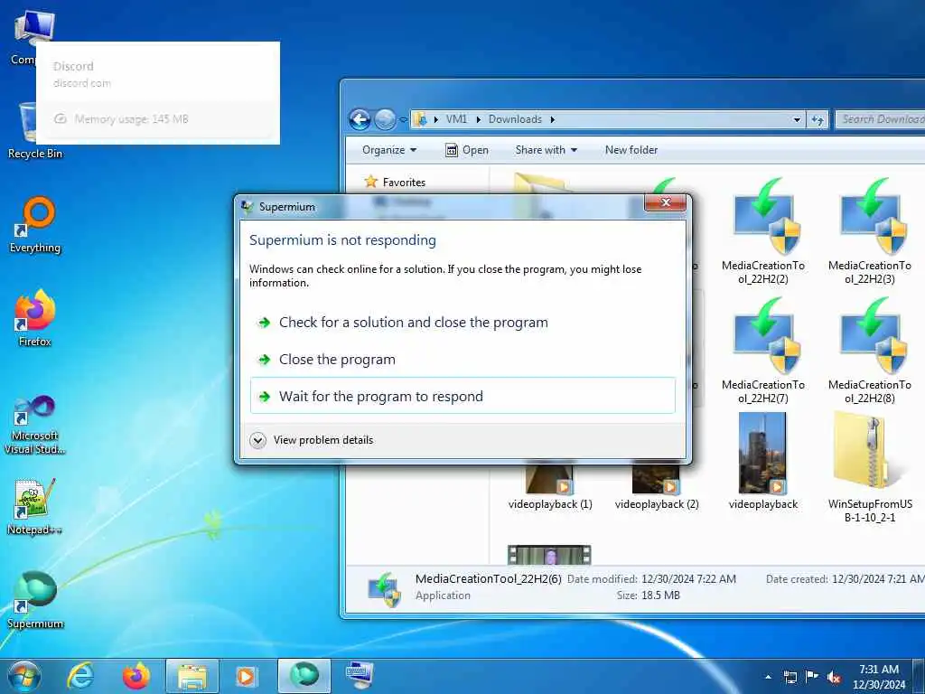Open the computer-keyboard taskbar program icon
925x694 pixels.
pos(360,676)
